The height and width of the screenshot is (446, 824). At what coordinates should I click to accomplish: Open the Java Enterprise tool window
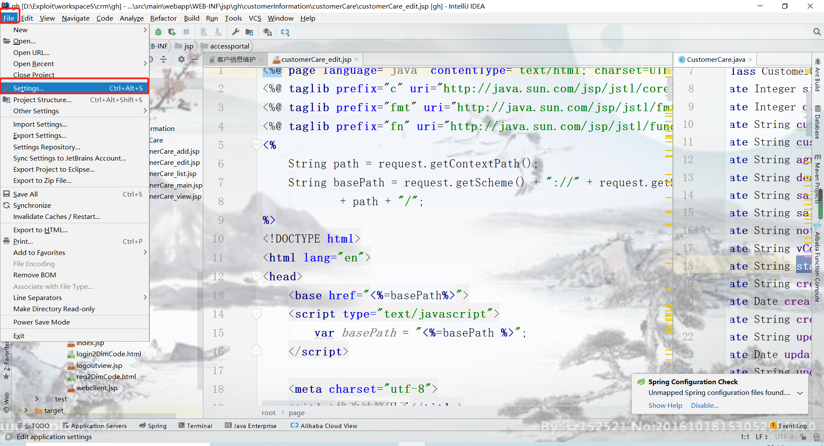[251, 426]
